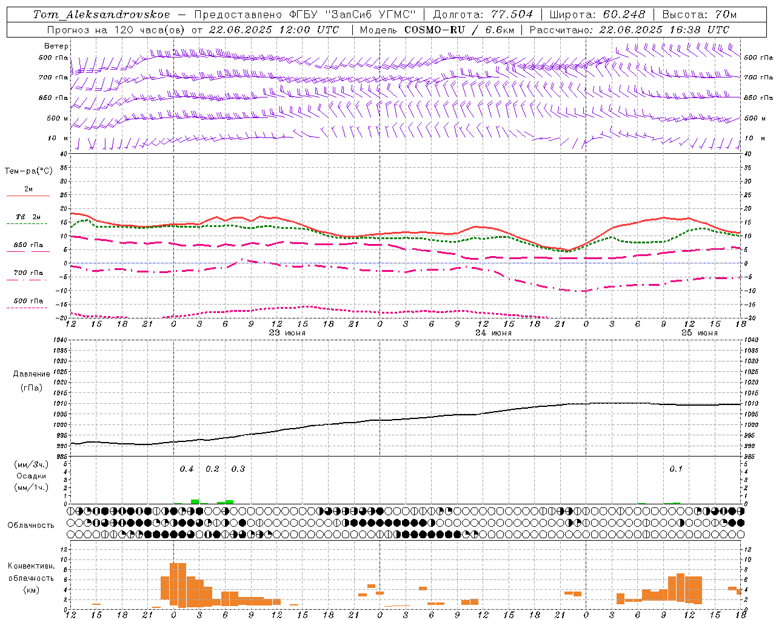
Task: Click the Tom_Aleksandrovskoe station title
Action: coord(101,15)
